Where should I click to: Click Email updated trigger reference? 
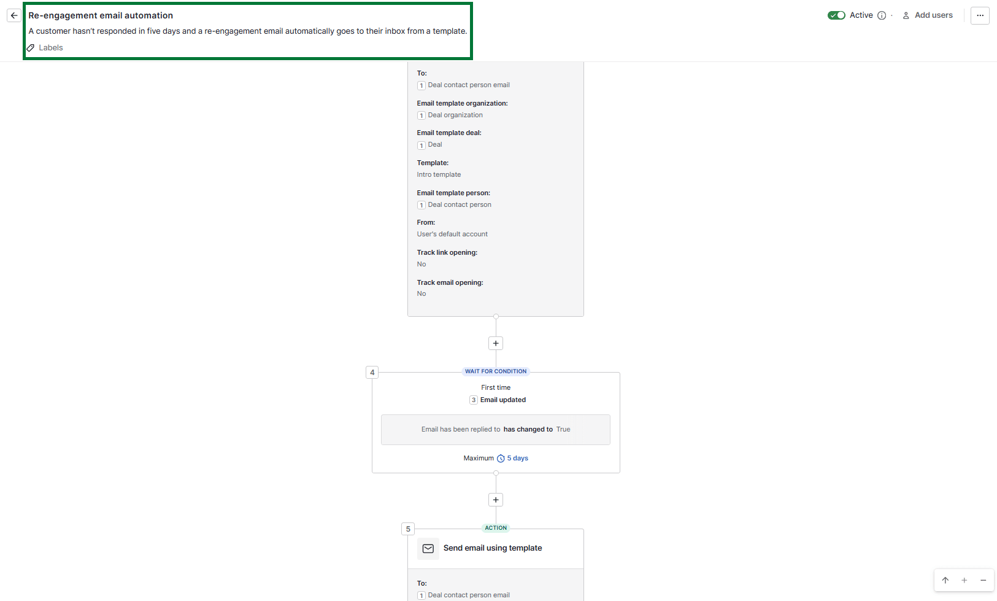[x=503, y=400]
